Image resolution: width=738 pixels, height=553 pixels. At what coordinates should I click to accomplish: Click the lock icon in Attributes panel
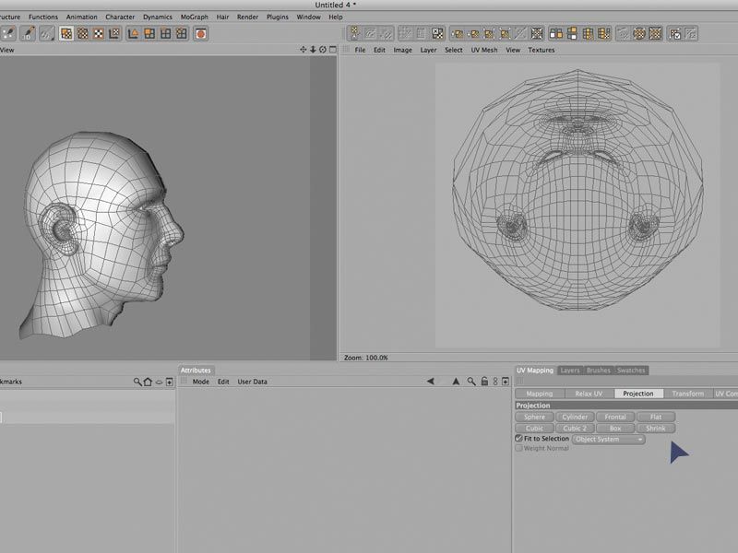tap(484, 382)
